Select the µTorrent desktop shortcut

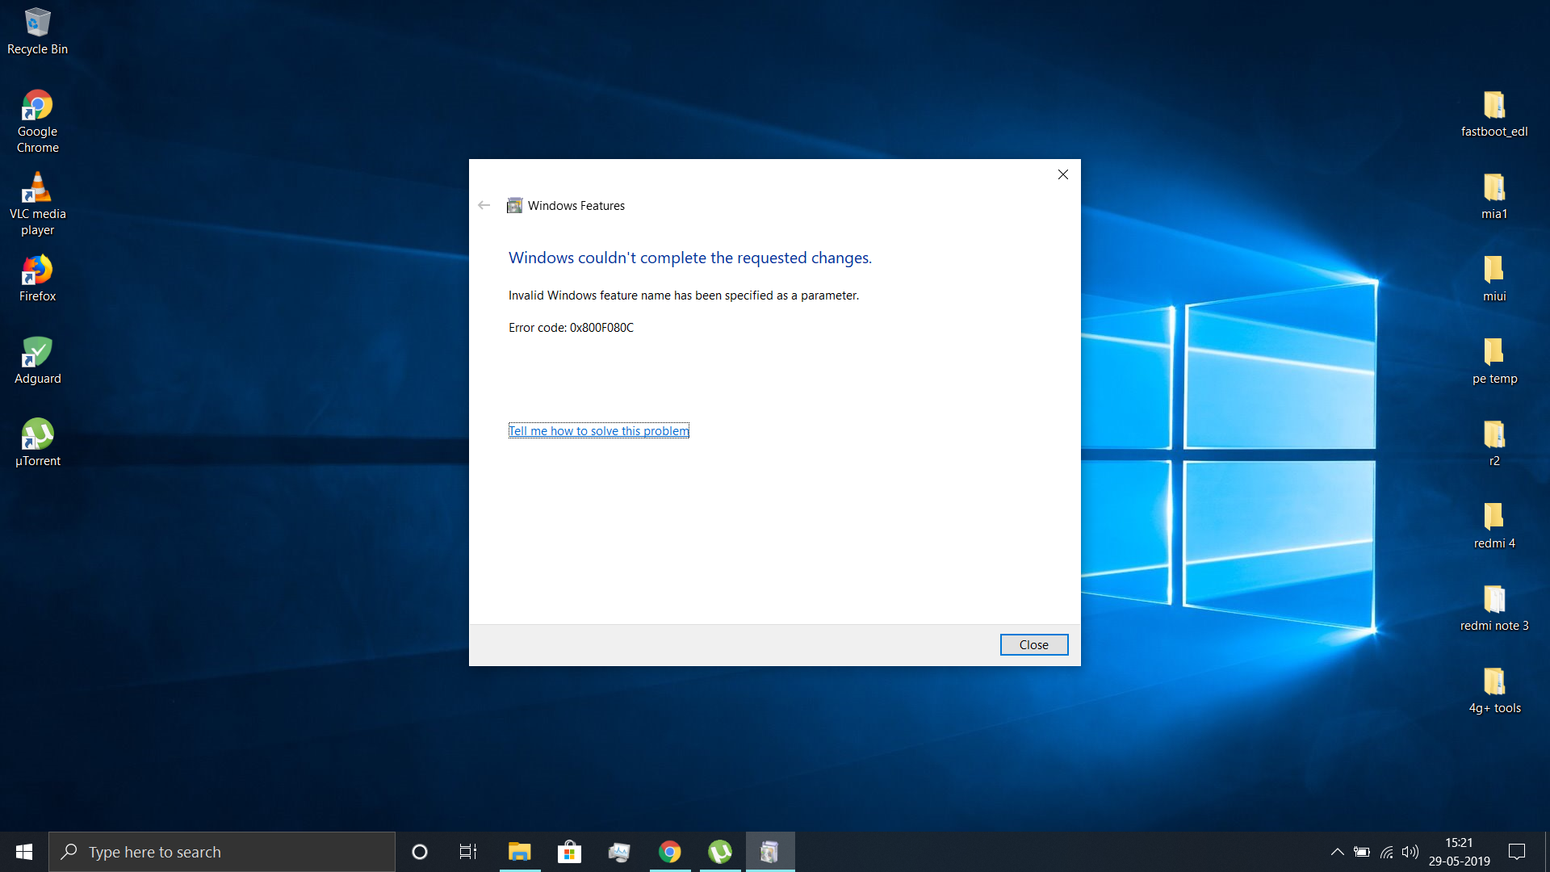[x=37, y=442]
